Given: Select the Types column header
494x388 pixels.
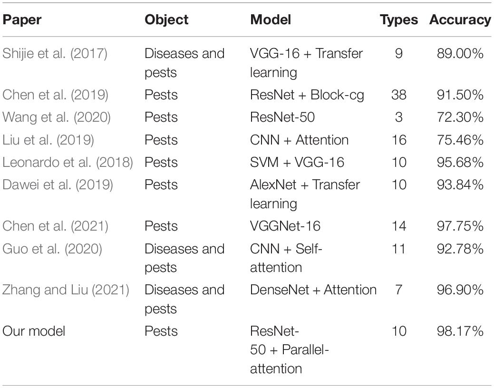Looking at the screenshot, I should click(399, 20).
